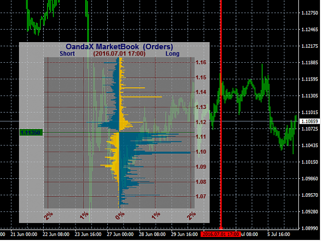This screenshot has width=321, height=241.
Task: Click the 1.11015 price axis label
Action: (310, 112)
